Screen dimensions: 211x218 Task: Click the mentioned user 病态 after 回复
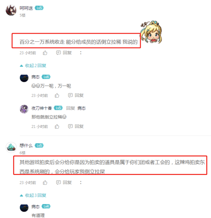point(82,108)
